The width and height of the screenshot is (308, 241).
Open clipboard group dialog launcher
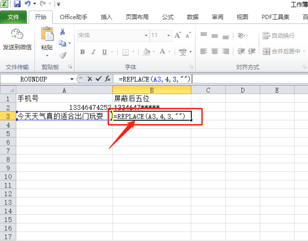(70, 67)
